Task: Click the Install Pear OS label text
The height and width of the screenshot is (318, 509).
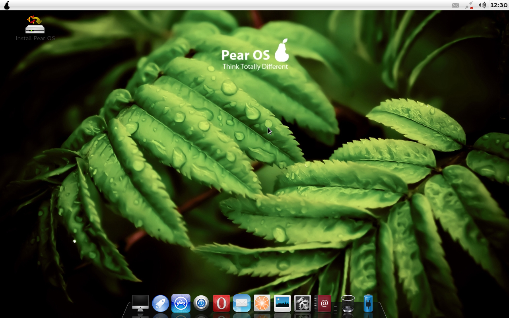Action: click(35, 38)
